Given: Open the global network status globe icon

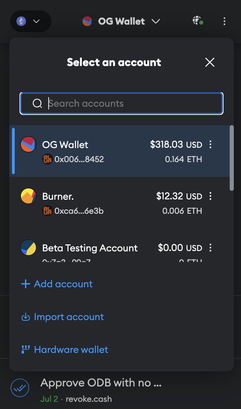Looking at the screenshot, I should [198, 21].
